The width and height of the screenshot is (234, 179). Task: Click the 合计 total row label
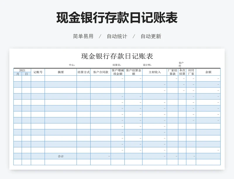61,156
